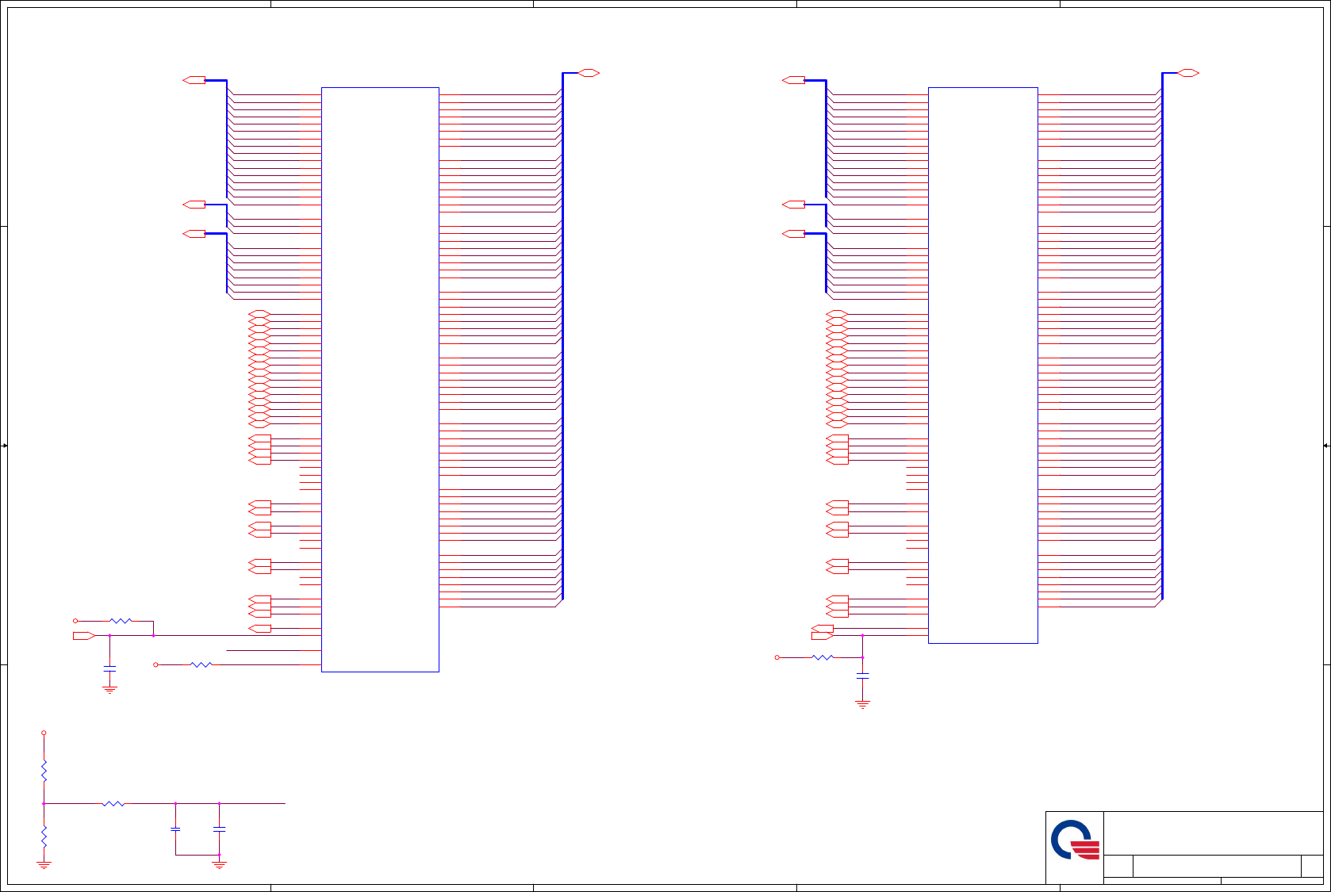Viewport: 1331px width, 892px height.
Task: Select the third bus port left of right chip
Action: (794, 234)
